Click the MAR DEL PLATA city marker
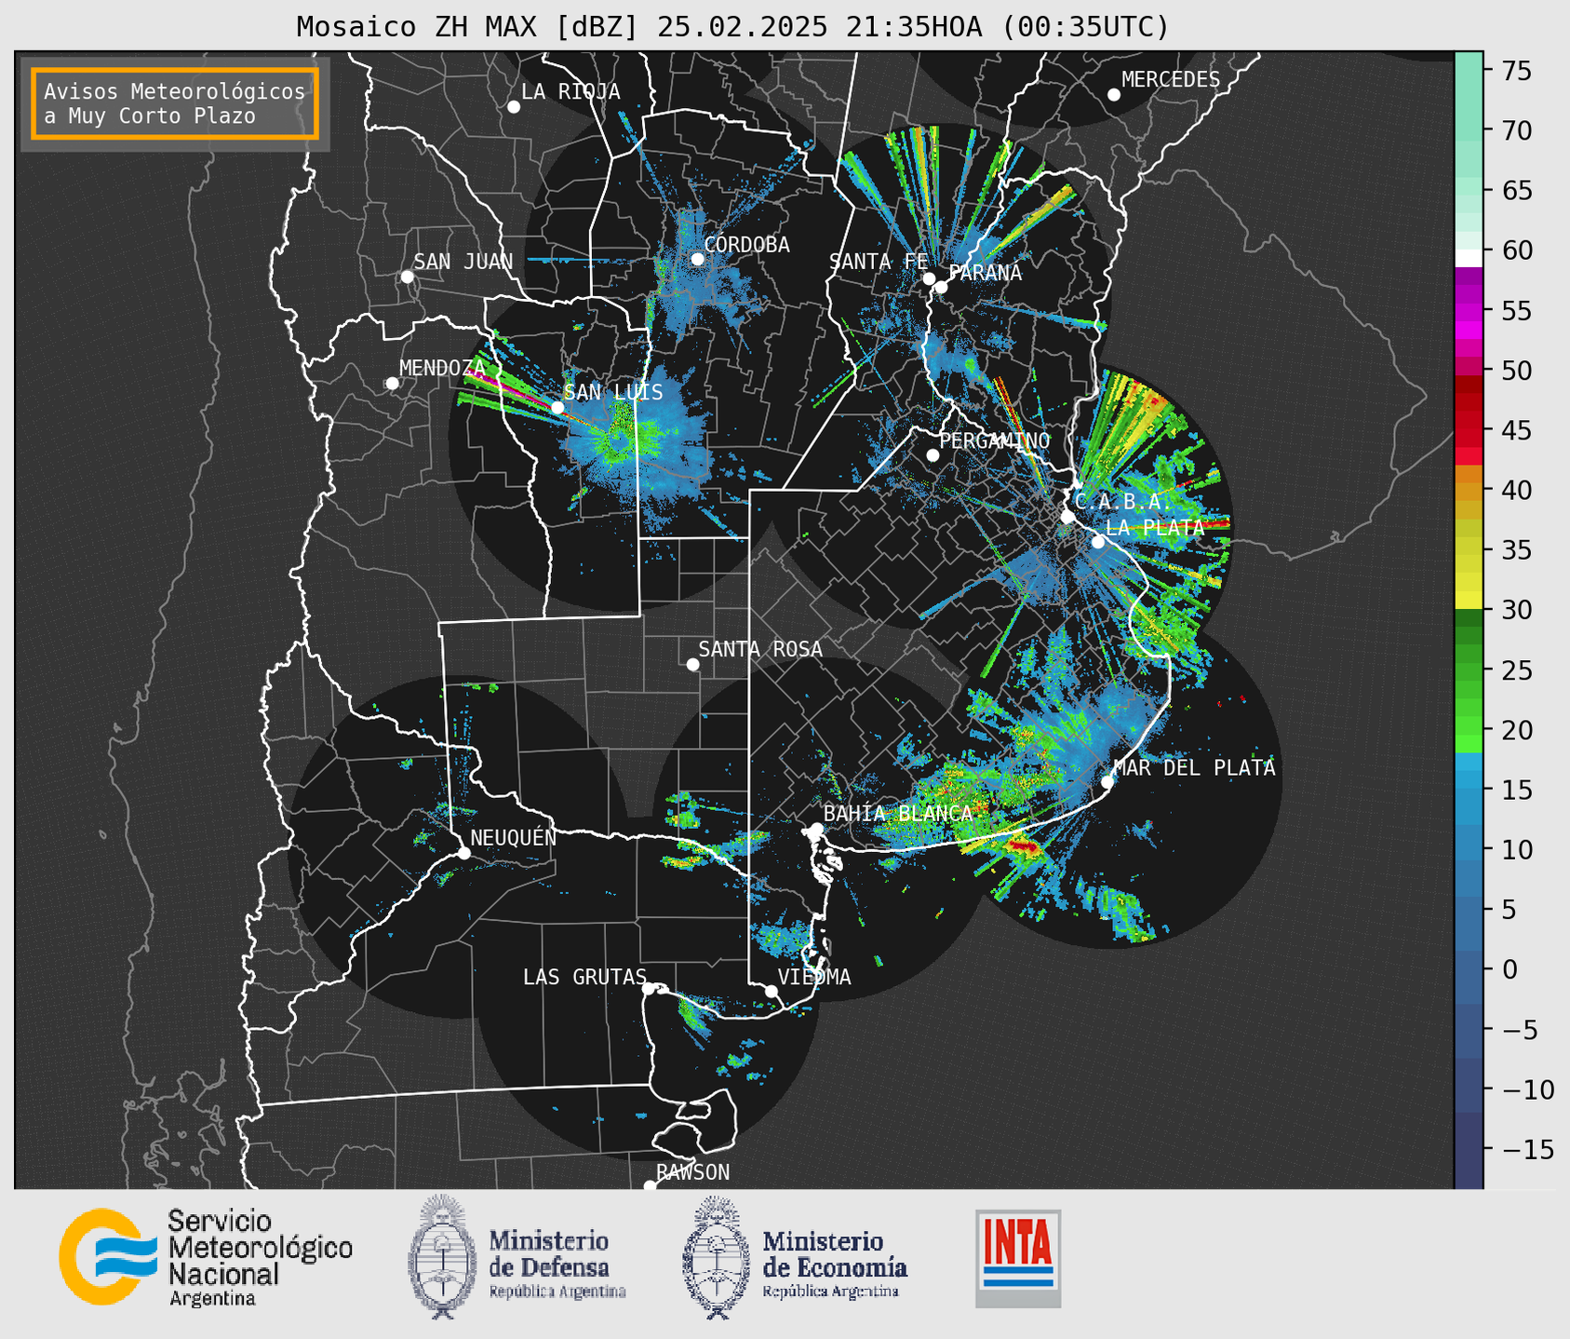Image resolution: width=1570 pixels, height=1339 pixels. (1107, 782)
